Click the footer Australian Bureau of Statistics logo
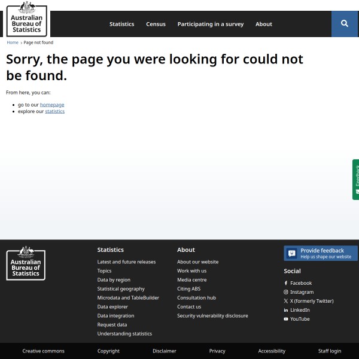The image size is (359, 359). pyautogui.click(x=26, y=263)
